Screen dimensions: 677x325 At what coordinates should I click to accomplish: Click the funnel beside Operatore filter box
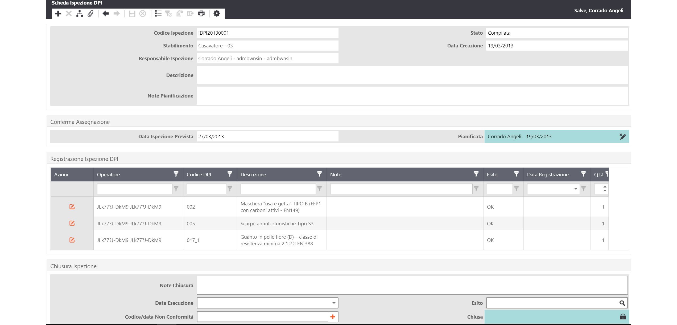176,189
